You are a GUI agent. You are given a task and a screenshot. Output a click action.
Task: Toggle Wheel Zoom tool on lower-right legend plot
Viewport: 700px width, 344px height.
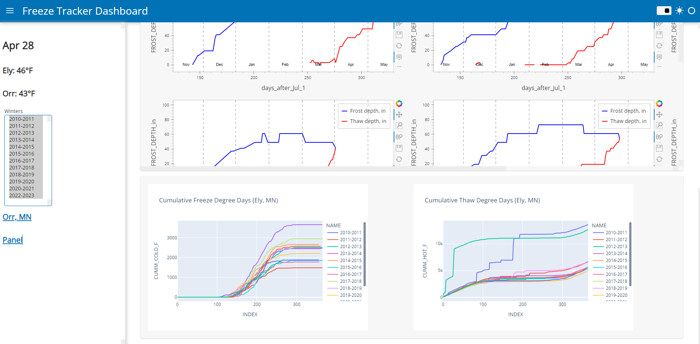659,137
